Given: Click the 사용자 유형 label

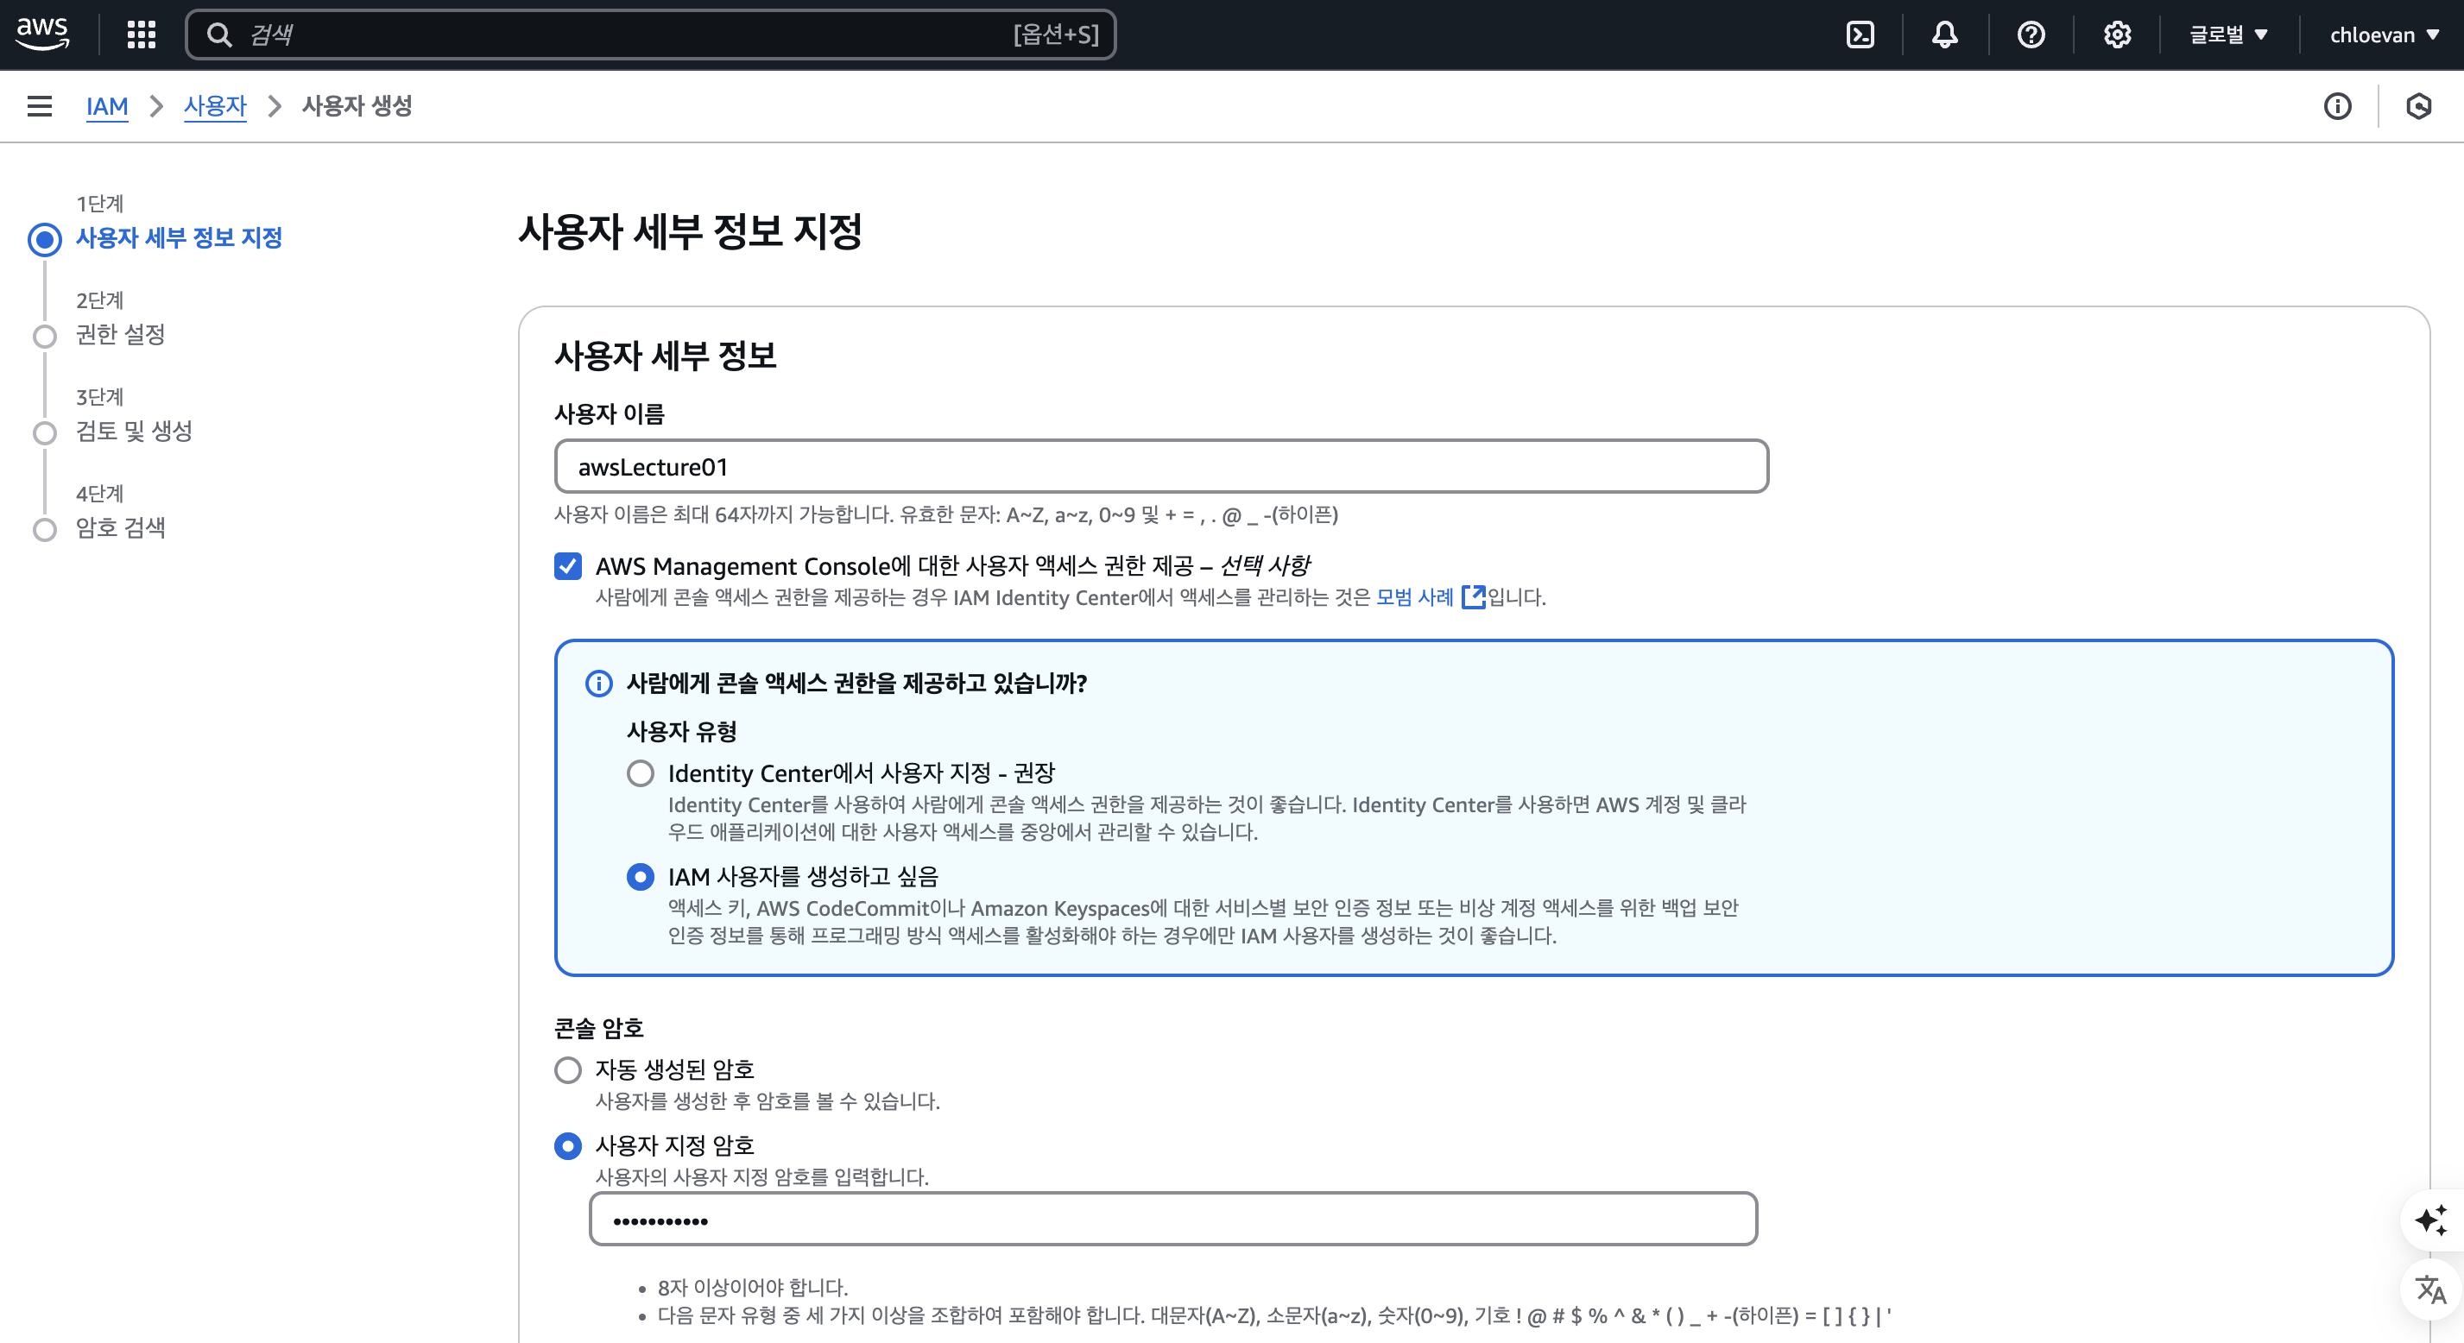Looking at the screenshot, I should (681, 732).
